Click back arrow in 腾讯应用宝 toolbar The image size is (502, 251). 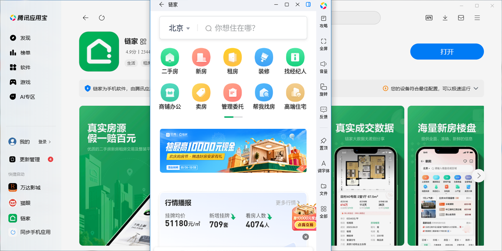pyautogui.click(x=86, y=18)
